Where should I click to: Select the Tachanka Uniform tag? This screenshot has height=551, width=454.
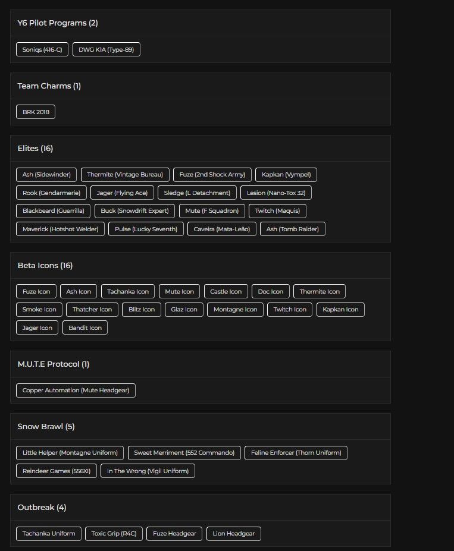(x=49, y=533)
